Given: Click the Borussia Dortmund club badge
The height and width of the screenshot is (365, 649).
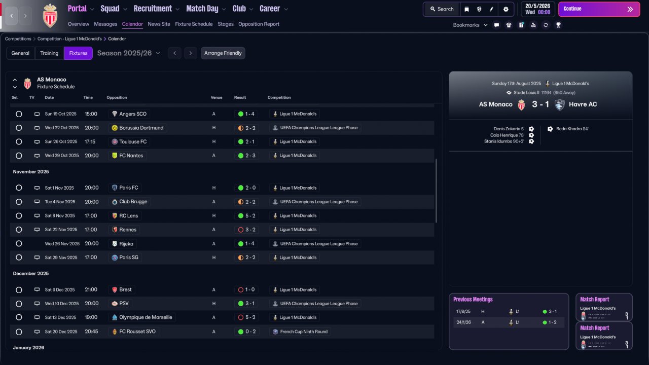Looking at the screenshot, I should click(115, 128).
